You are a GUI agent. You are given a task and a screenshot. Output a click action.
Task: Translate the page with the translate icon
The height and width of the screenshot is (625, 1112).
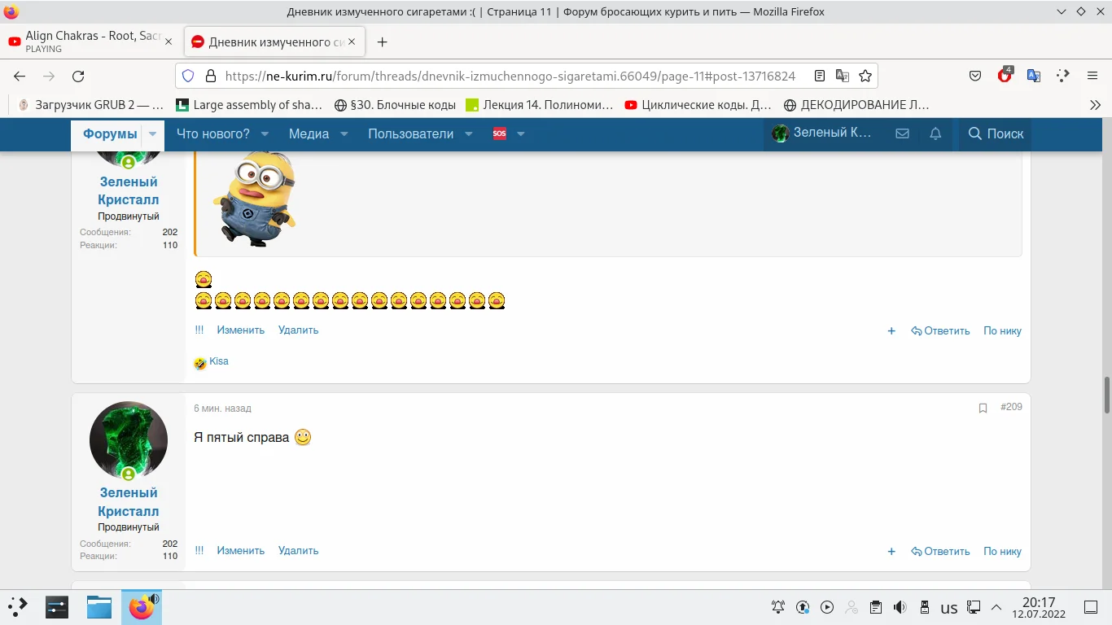1034,75
